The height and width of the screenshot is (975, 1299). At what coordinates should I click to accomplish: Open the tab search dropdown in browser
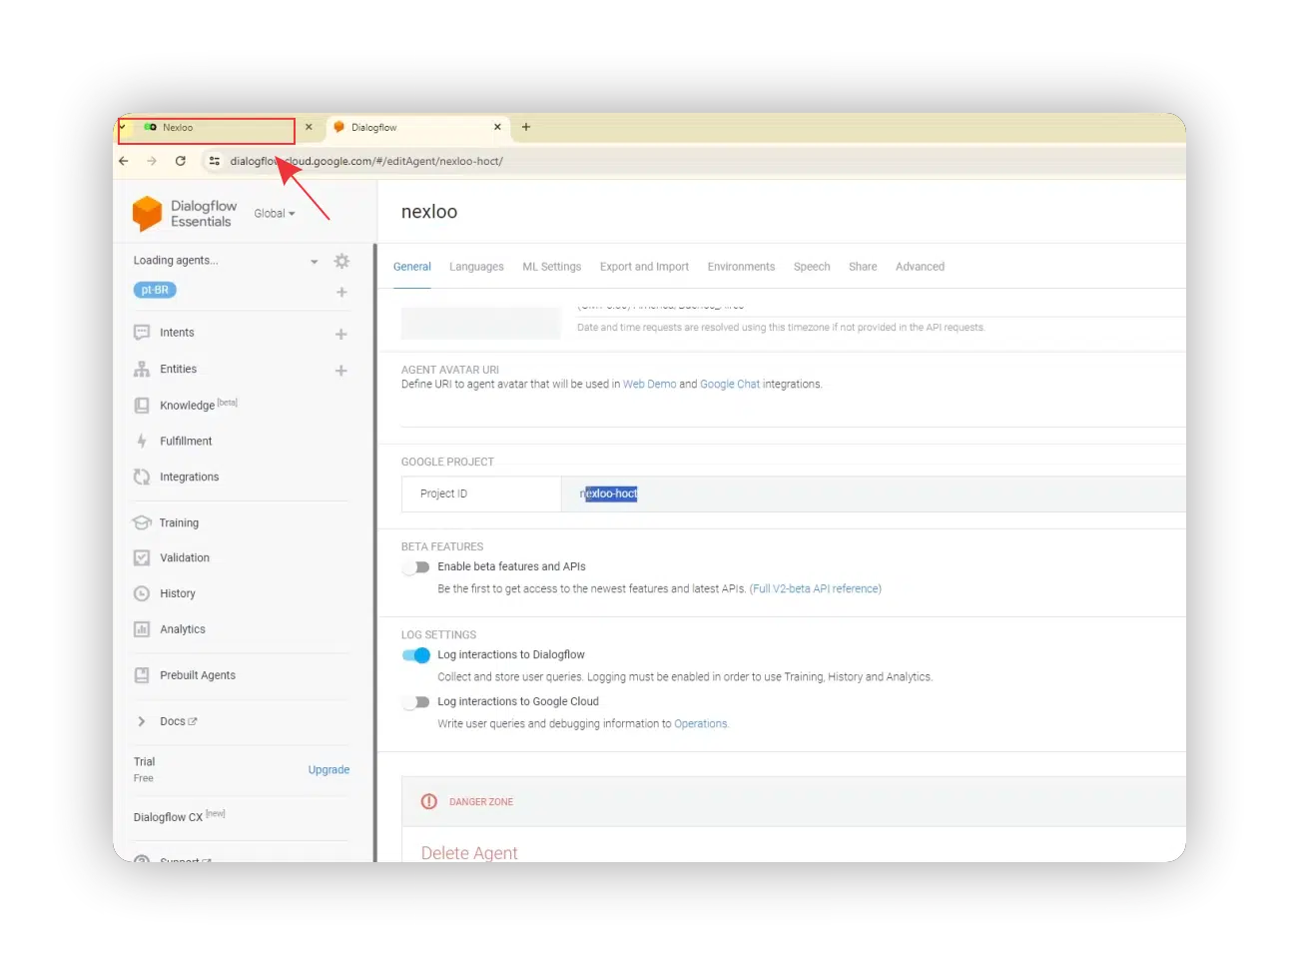click(122, 127)
